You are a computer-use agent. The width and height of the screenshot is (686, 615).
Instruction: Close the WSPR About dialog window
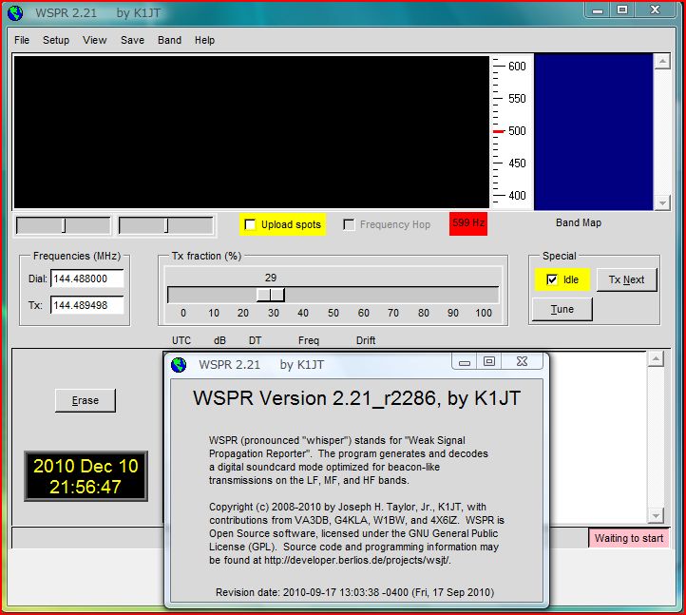tap(521, 362)
